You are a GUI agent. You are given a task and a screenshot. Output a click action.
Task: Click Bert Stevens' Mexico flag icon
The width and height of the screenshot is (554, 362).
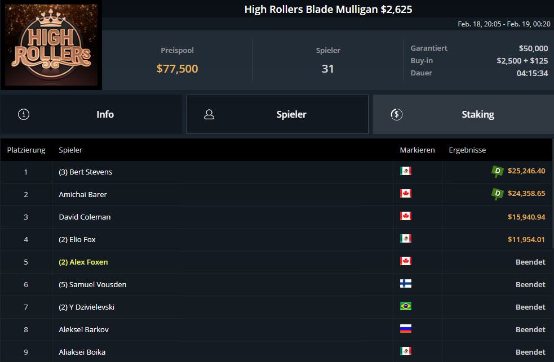[405, 171]
